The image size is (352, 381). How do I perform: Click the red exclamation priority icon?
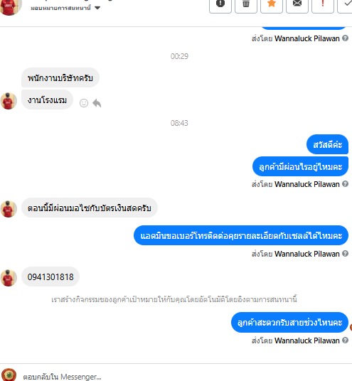[x=323, y=4]
